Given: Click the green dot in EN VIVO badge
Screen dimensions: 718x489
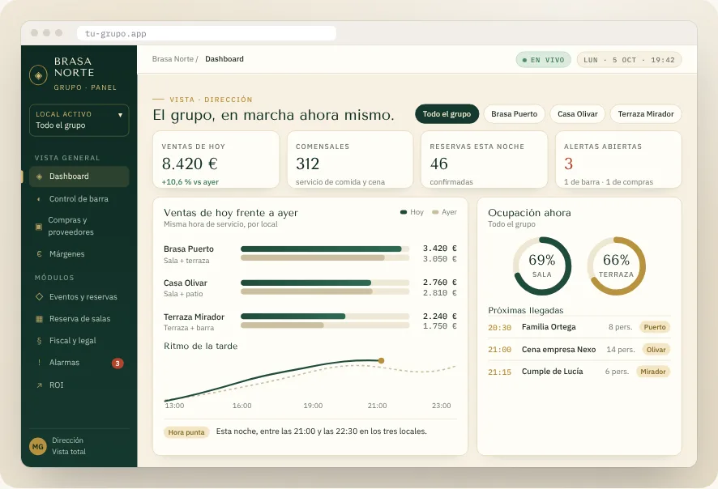Looking at the screenshot, I should pyautogui.click(x=525, y=60).
